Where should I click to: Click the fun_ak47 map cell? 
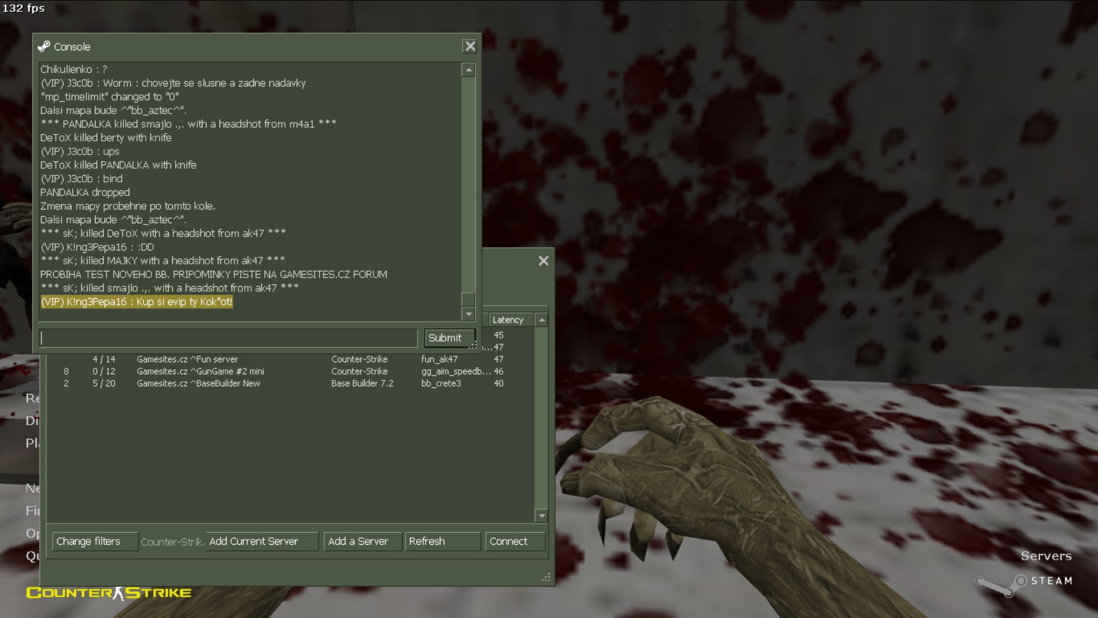point(439,359)
